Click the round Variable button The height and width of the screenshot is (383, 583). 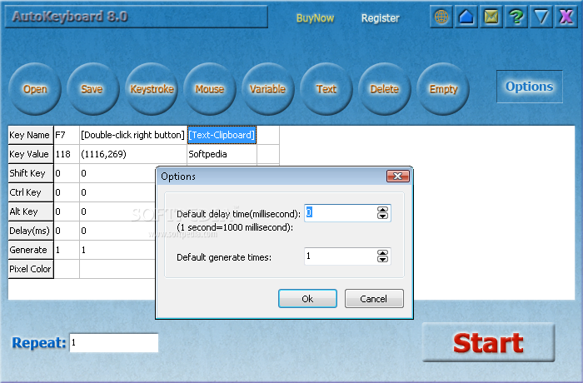[267, 89]
